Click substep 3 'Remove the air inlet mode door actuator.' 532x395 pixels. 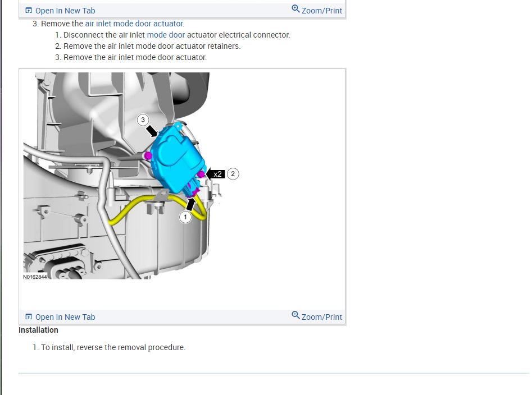tap(135, 58)
